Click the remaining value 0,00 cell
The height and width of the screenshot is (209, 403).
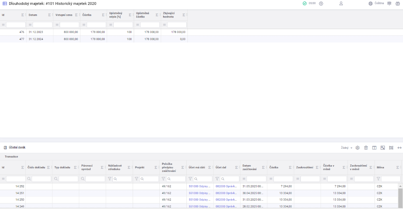(x=174, y=39)
